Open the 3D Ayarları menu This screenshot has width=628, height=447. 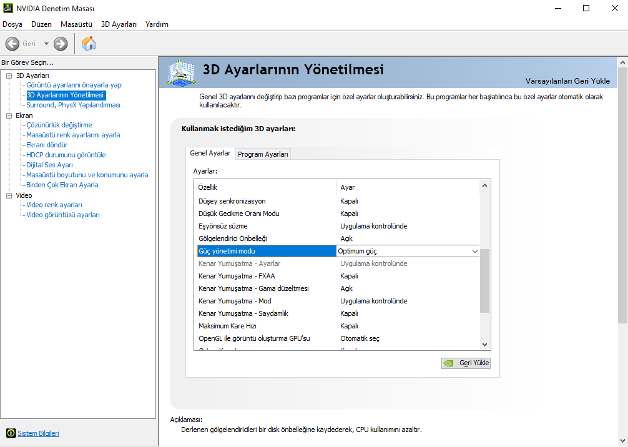pos(119,24)
